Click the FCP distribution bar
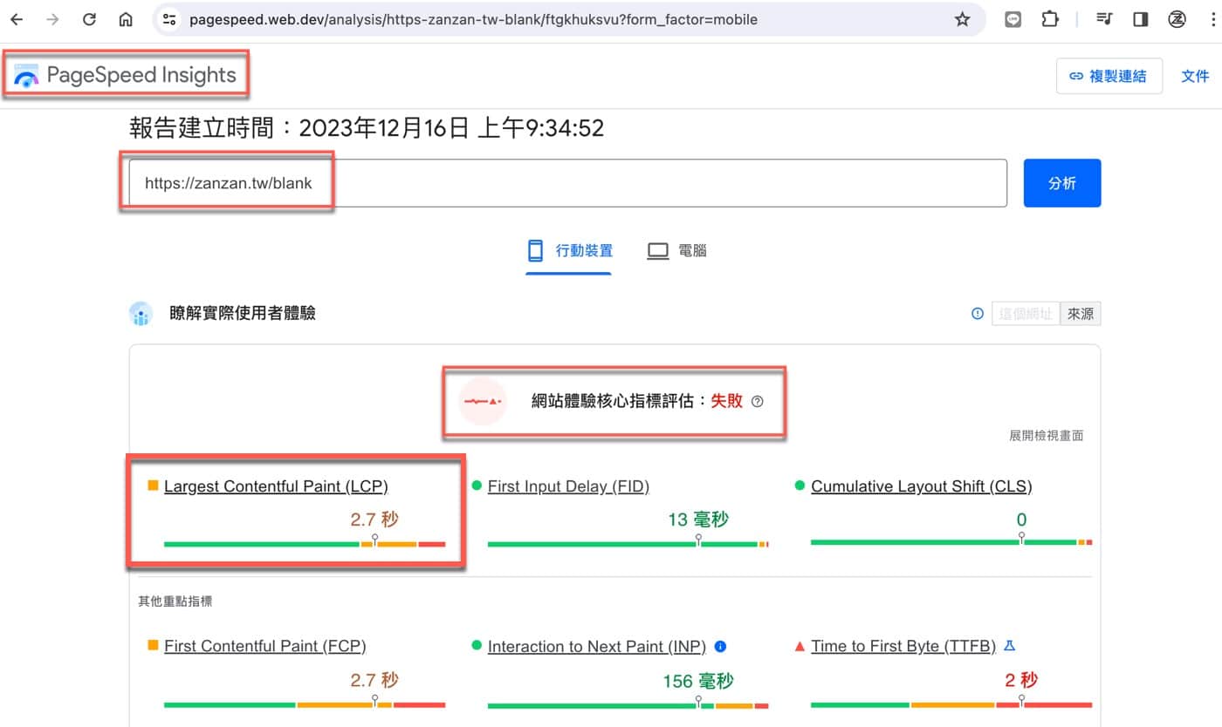The width and height of the screenshot is (1222, 727). coord(305,704)
